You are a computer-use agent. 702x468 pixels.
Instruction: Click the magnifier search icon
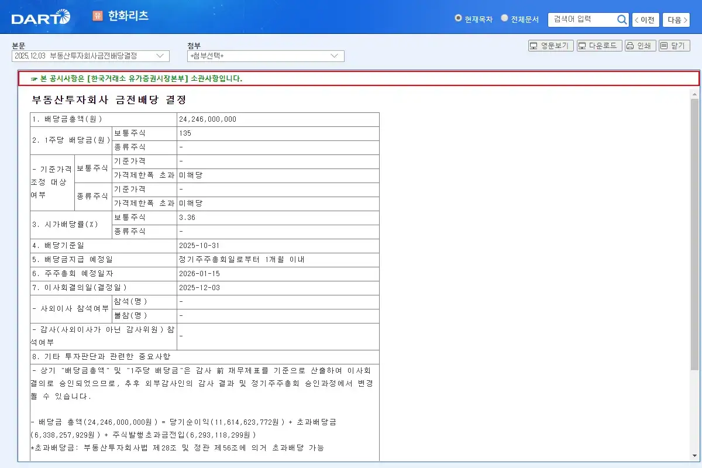622,19
